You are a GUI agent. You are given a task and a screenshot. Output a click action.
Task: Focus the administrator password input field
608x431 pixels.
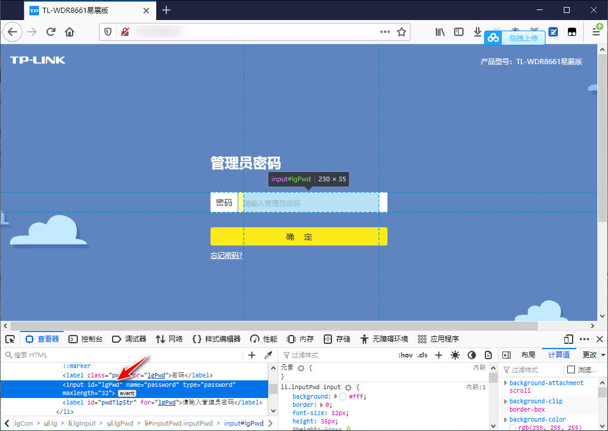click(311, 203)
